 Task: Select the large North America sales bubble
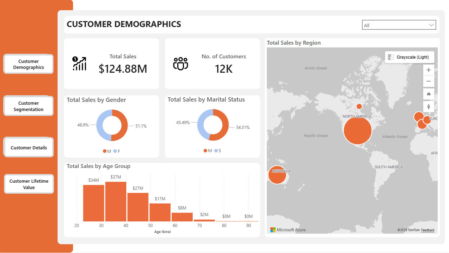(x=357, y=130)
